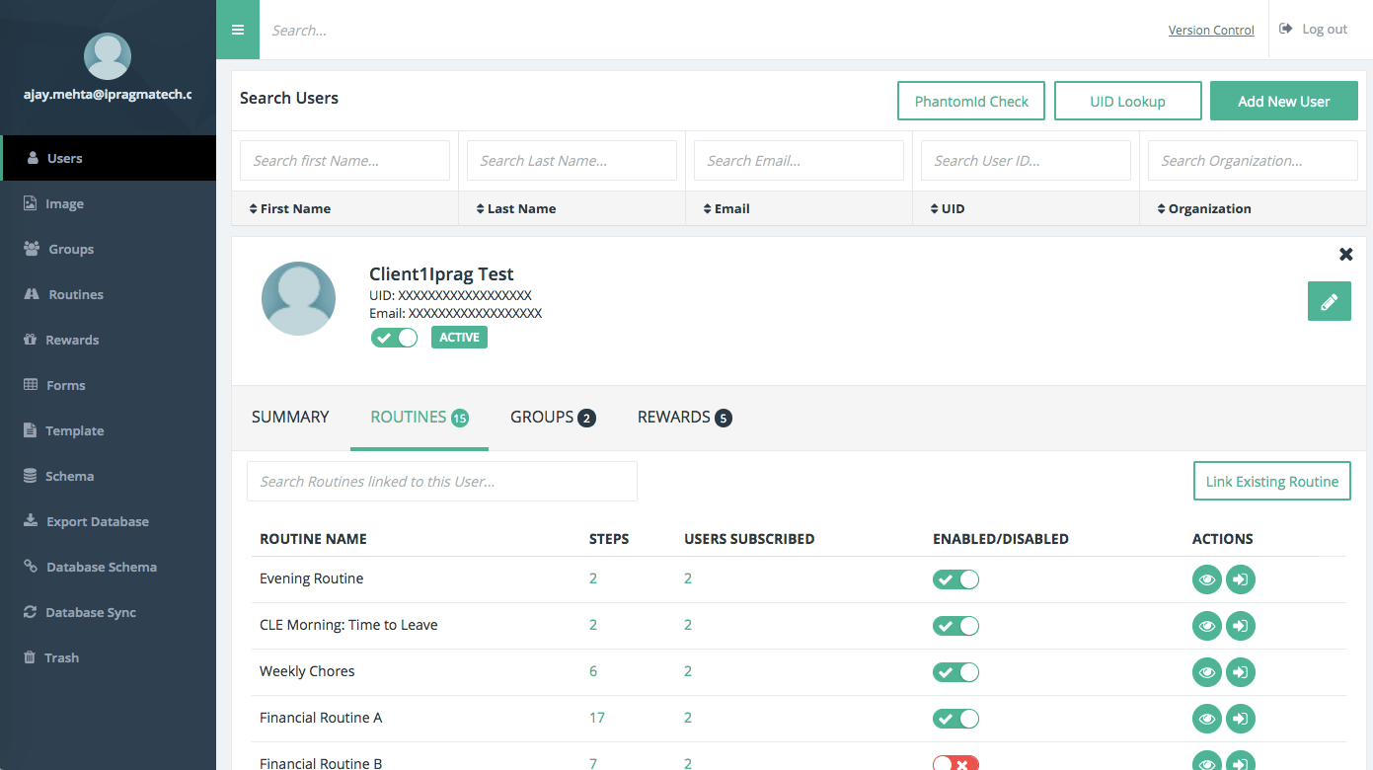1373x770 pixels.
Task: View Evening Routine with eye icon
Action: tap(1207, 579)
